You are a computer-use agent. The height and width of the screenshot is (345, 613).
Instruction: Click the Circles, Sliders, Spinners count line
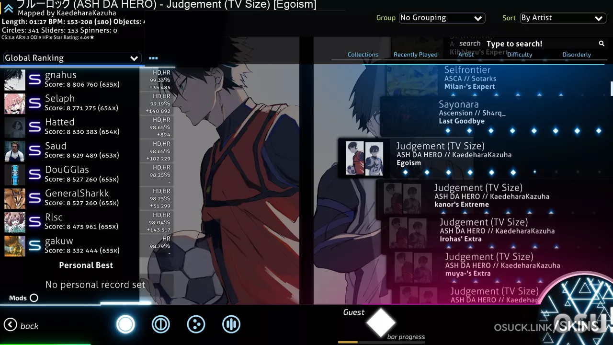click(59, 30)
